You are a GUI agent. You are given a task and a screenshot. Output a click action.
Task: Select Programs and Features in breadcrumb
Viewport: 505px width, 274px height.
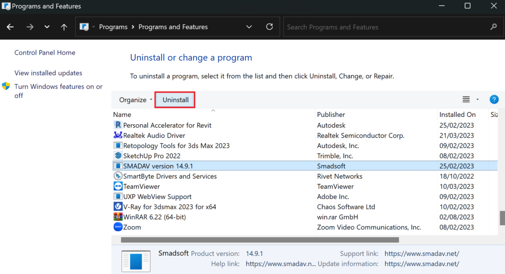click(x=173, y=27)
